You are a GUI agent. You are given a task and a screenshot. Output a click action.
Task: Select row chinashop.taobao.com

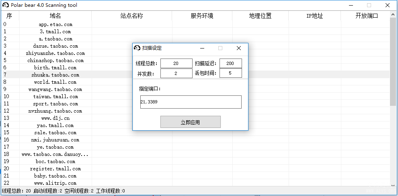coord(195,61)
